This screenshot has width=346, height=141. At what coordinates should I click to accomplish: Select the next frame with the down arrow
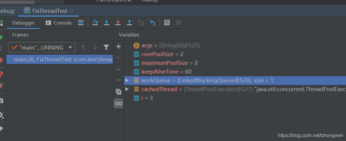pyautogui.click(x=95, y=47)
